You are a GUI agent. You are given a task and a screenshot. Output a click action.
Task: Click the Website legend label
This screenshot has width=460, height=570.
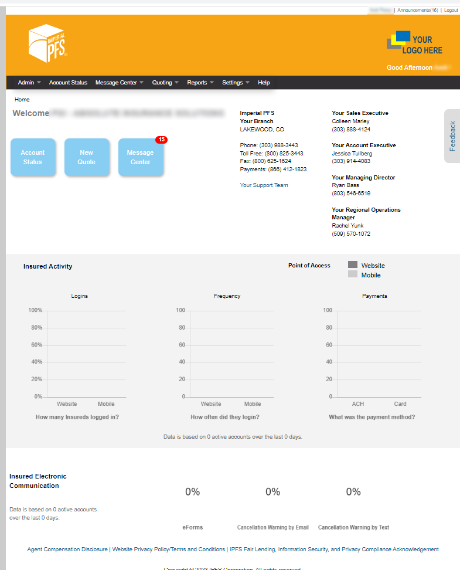(x=373, y=266)
